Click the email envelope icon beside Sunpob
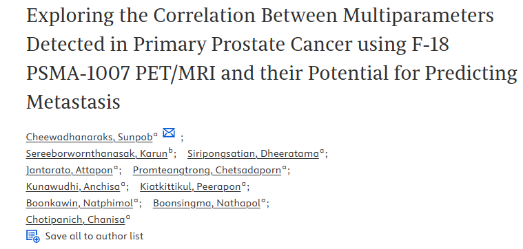Screen dimensions: 523x249 point(169,133)
